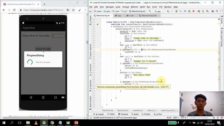Image resolution: width=224 pixels, height=126 pixels.
Task: Reload the journaldev page in Chrome
Action: [x=14, y=10]
